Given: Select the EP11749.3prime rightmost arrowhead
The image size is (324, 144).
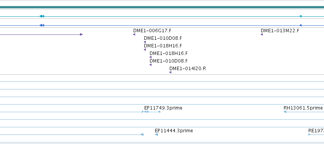Looking at the screenshot, I should [159, 112].
